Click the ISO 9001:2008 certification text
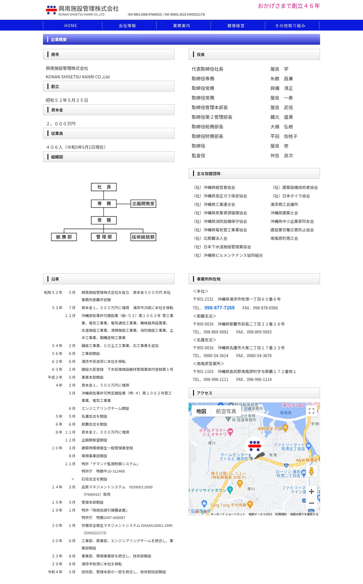Screen dimensions: 363x584 point(166,14)
